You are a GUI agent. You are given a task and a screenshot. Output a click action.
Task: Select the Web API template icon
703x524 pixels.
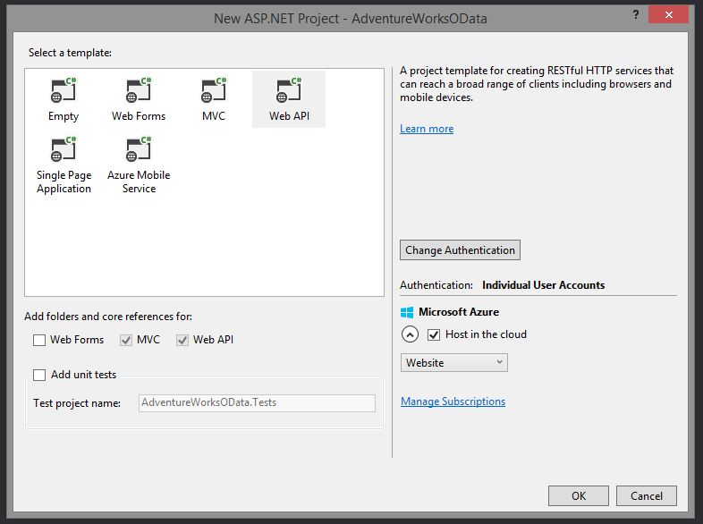click(289, 90)
